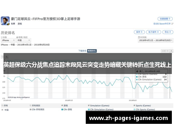This screenshot has height=127, width=175.
Task: Switch to the 下载排名 tab
Action: pyautogui.click(x=82, y=51)
